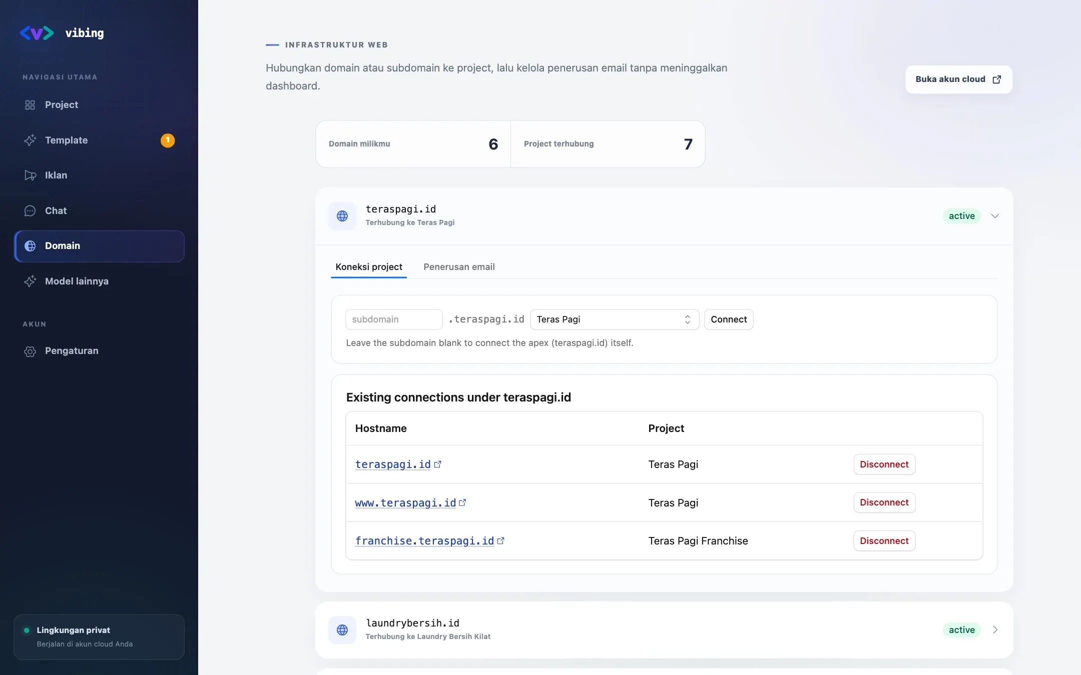Open Model lainnya in sidebar
Screen dimensions: 1081x675
[99, 281]
